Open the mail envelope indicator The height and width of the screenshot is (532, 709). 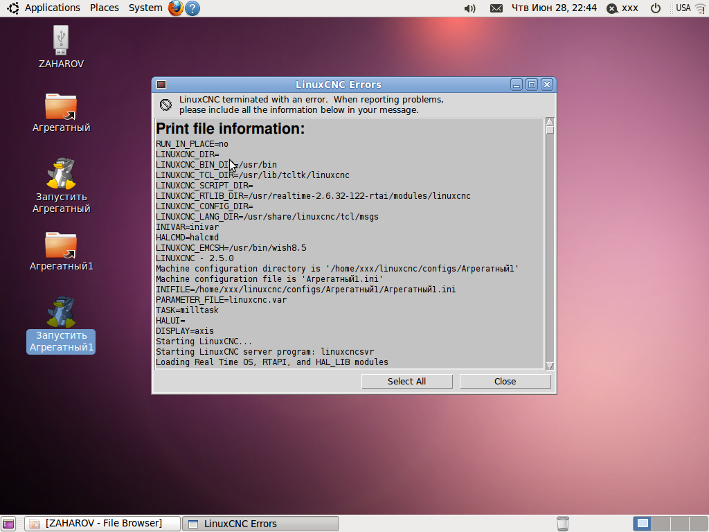point(496,8)
